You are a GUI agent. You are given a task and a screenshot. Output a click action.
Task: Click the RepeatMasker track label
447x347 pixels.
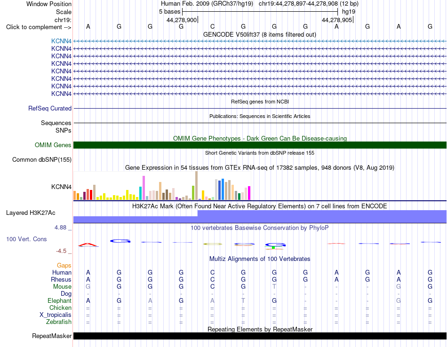[52, 336]
